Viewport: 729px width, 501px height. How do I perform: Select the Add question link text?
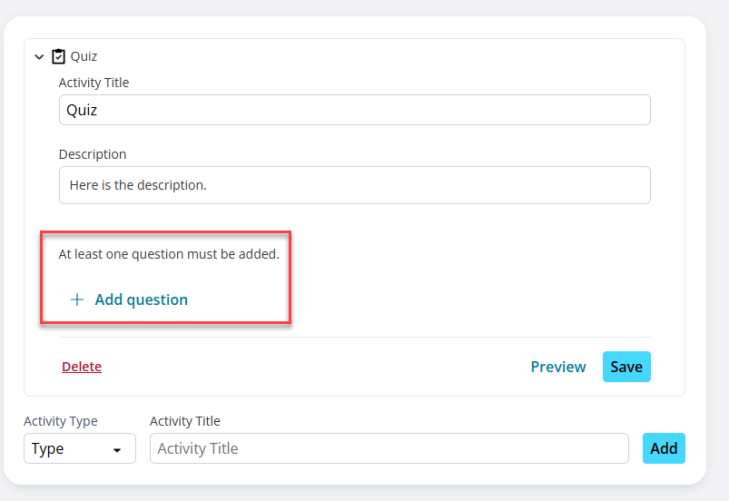click(142, 300)
